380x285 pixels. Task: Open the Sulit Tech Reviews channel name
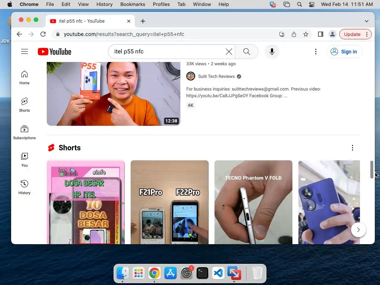coord(216,76)
